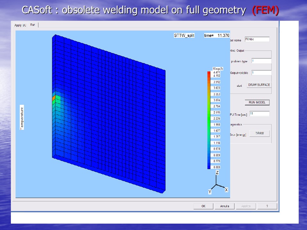Click the red (FEM) text in the slide title
307x230 pixels.
[x=265, y=10]
